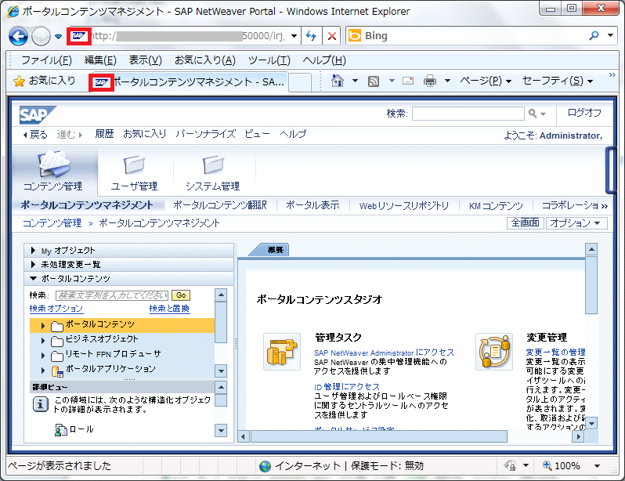
Task: Click the ポータルアプリケーション package icon
Action: (x=57, y=371)
